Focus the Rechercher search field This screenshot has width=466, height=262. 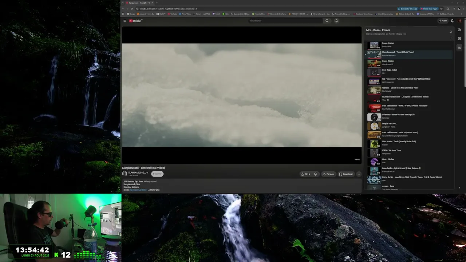click(x=286, y=21)
